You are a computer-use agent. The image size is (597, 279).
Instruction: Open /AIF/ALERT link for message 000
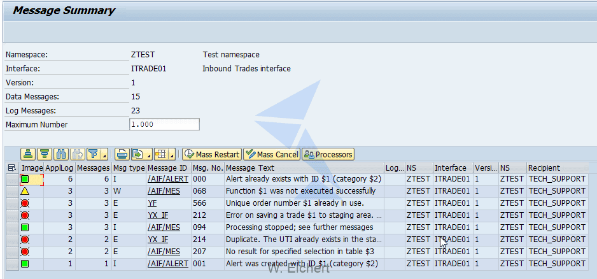[x=168, y=179]
